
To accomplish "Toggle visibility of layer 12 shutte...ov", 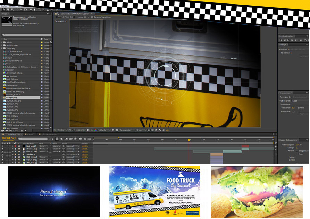I will (2, 151).
